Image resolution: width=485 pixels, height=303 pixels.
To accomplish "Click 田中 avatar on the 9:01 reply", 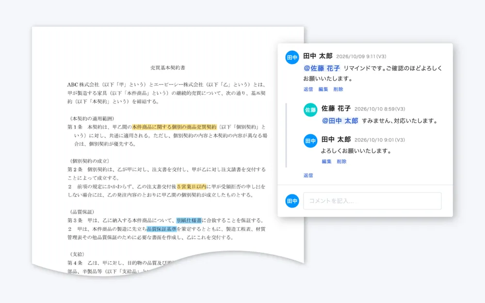I will [310, 141].
